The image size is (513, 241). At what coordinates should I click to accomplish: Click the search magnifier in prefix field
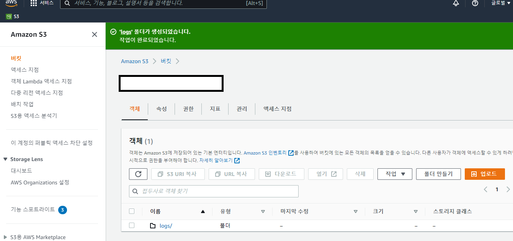(x=135, y=191)
